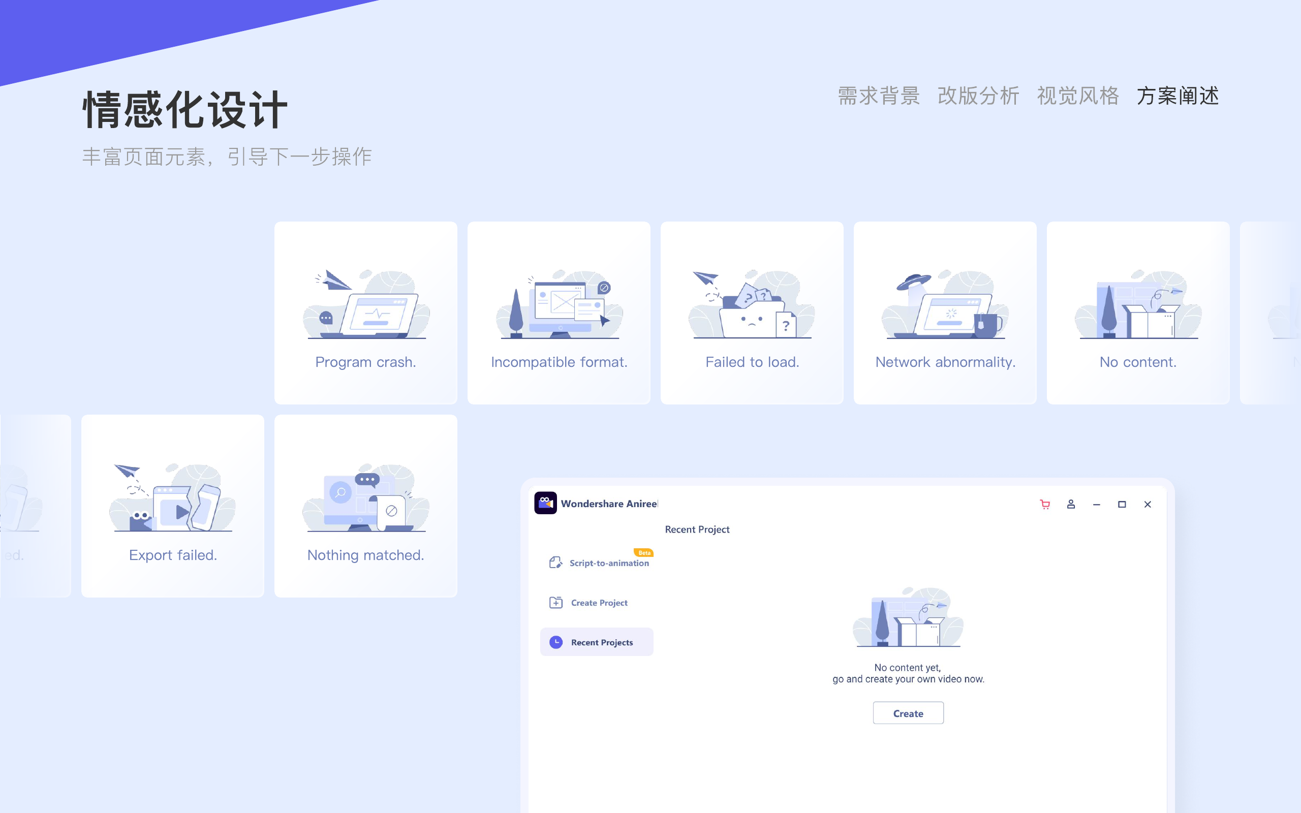
Task: Open the user account icon
Action: 1070,505
